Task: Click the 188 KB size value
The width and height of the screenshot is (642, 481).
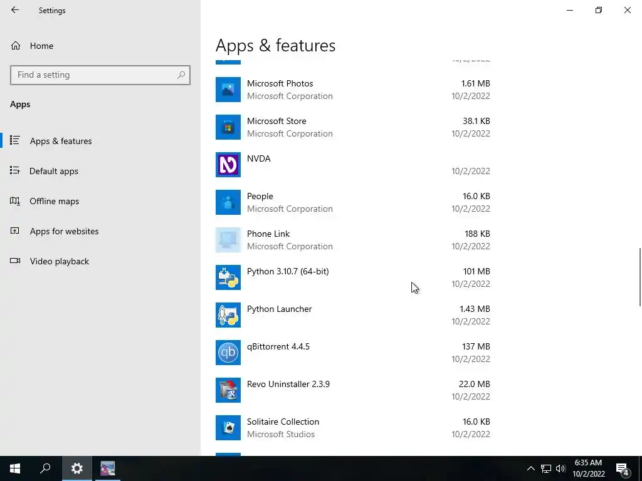Action: click(477, 234)
